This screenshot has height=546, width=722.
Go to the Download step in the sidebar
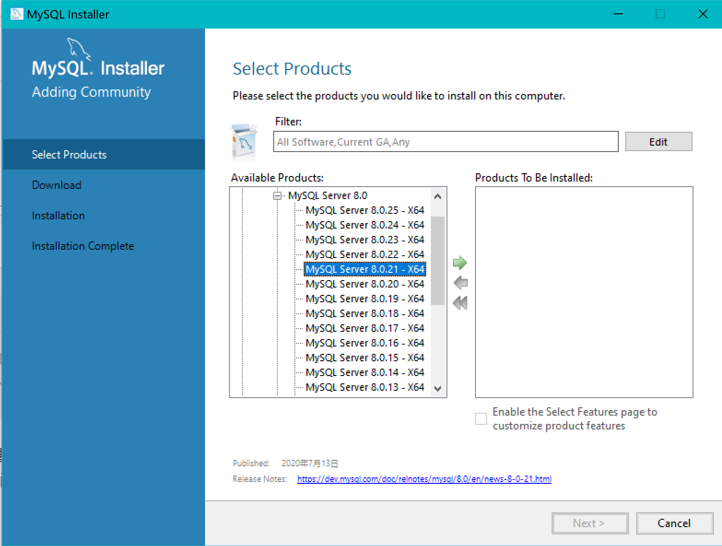click(x=57, y=185)
